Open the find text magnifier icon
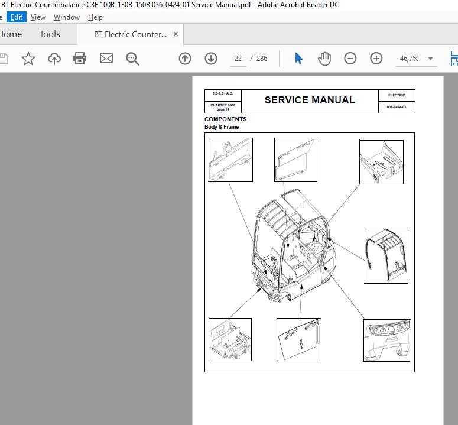This screenshot has width=458, height=425. point(132,59)
